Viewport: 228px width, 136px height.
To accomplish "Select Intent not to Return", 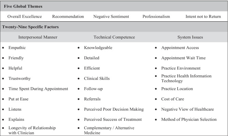I will tap(203, 16).
